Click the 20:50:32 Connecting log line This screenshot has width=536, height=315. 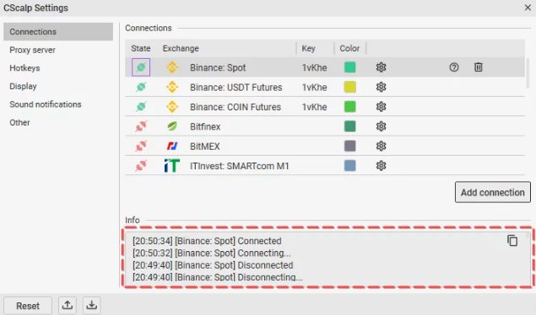coord(212,254)
